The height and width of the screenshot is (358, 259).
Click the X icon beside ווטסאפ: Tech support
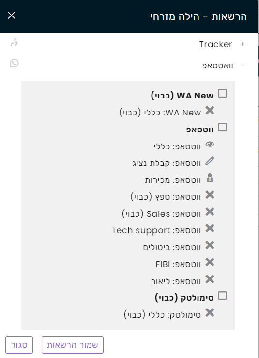click(210, 228)
